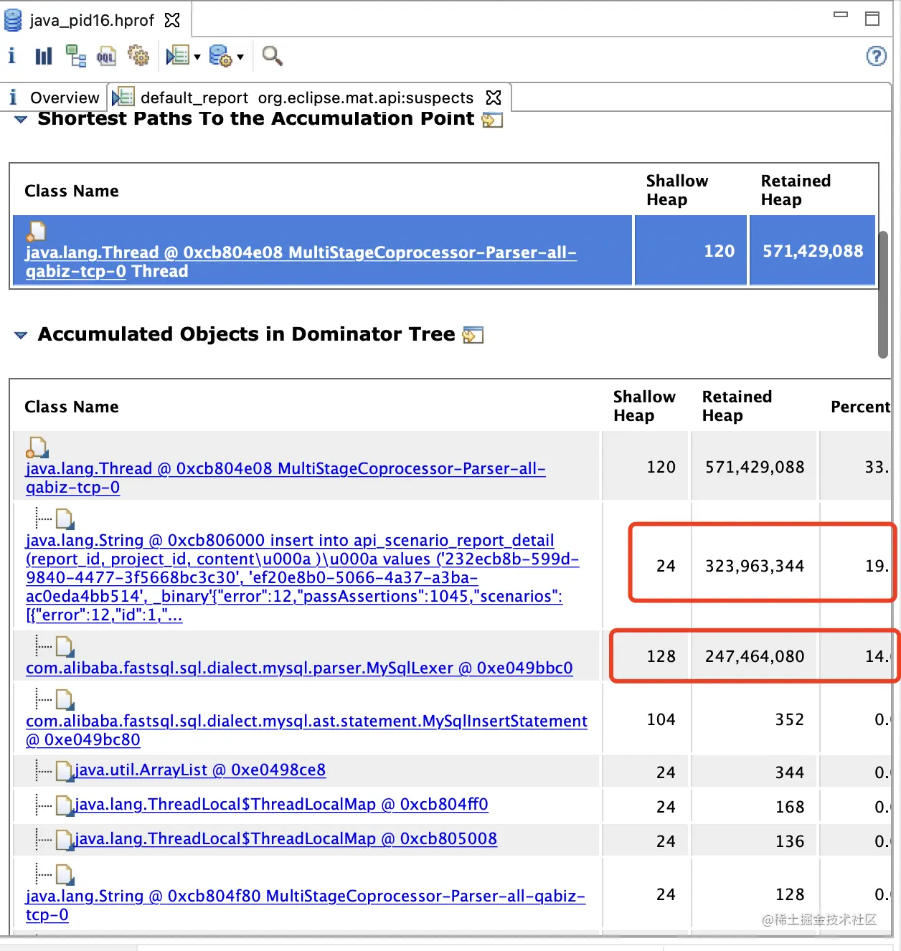Screen dimensions: 901x951
Task: Close the java_pid16.hprof editor tab
Action: [x=172, y=20]
